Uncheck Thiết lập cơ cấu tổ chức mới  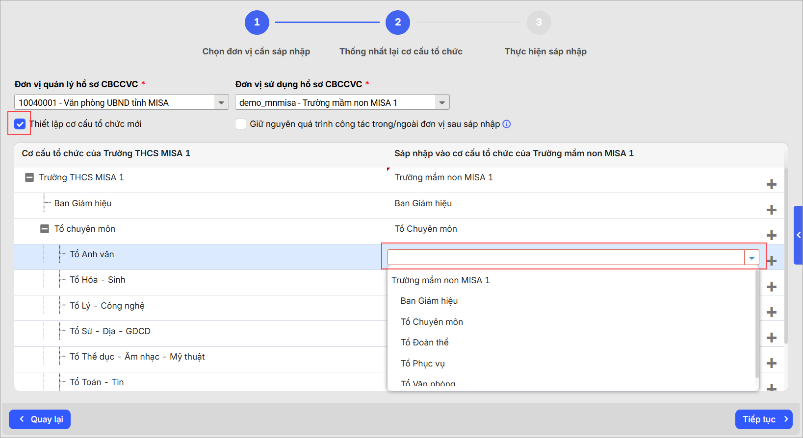click(x=20, y=124)
